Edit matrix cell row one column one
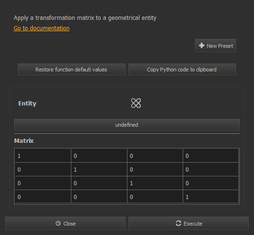The height and width of the screenshot is (235, 254). pyautogui.click(x=43, y=156)
